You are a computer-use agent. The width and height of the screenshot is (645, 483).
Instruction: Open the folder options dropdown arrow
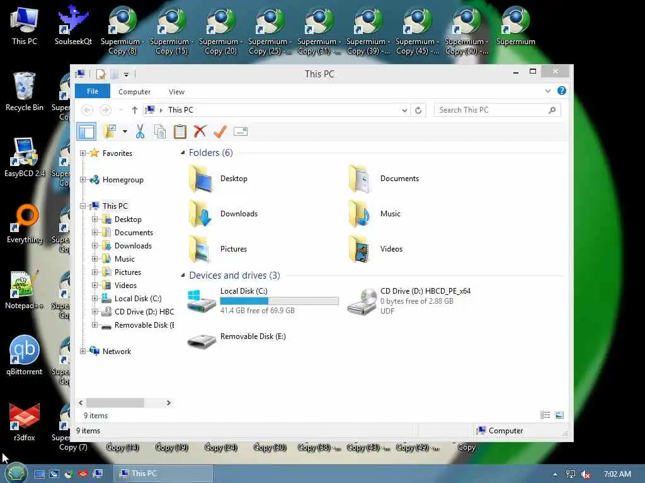click(125, 131)
